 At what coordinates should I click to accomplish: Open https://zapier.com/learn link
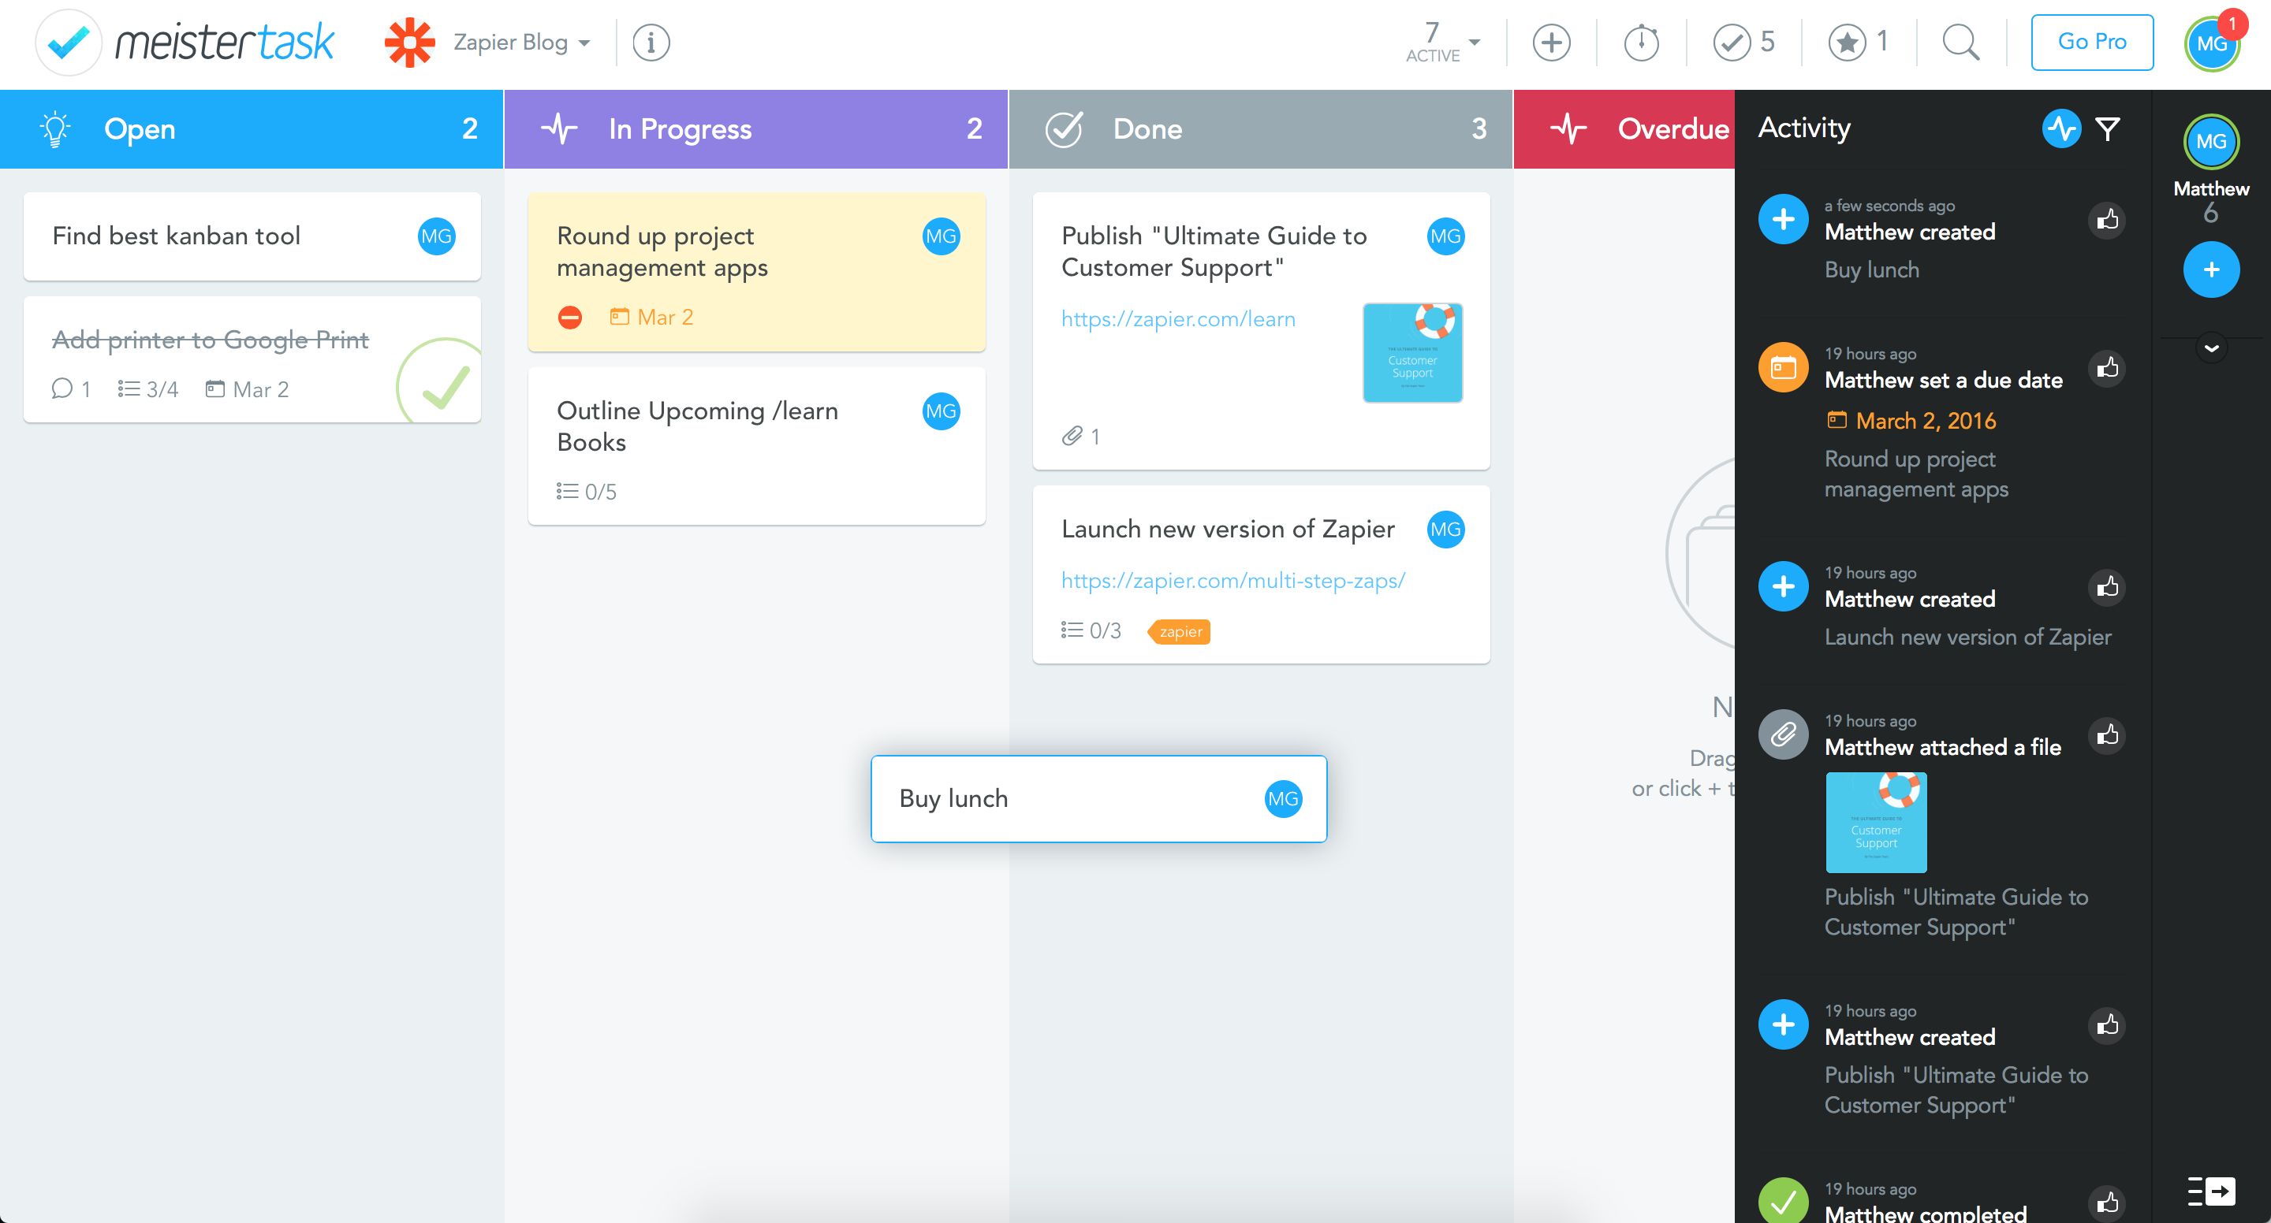[x=1177, y=319]
